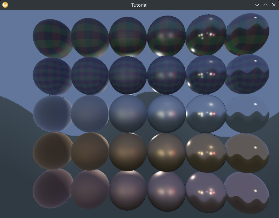Click the orange W application icon
This screenshot has width=279, height=218.
click(5, 5)
